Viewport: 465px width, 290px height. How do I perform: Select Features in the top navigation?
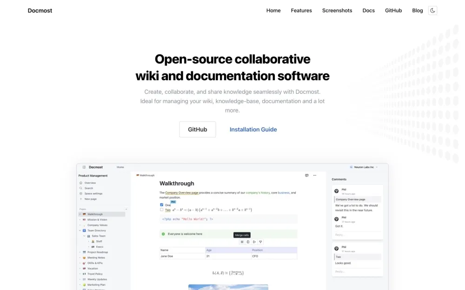301,10
